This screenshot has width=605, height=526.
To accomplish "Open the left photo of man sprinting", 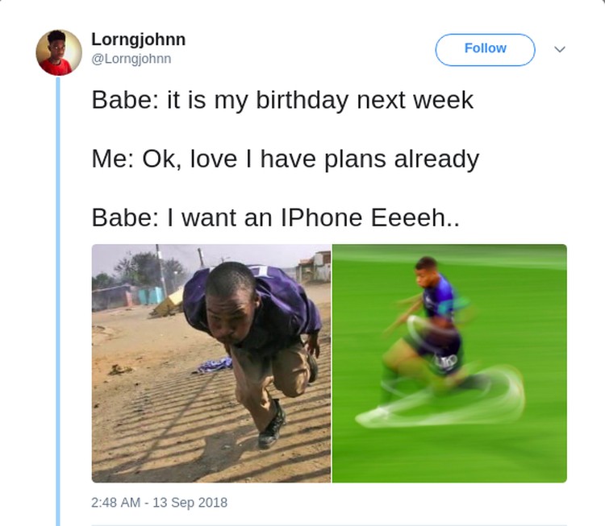I will (x=211, y=363).
